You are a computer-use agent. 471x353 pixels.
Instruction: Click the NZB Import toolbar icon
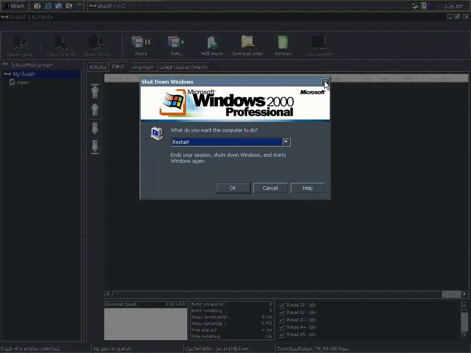point(212,42)
